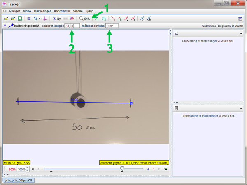This screenshot has width=247, height=185.
Task: Open clip settings filmstrip icon
Action: (x=29, y=19)
